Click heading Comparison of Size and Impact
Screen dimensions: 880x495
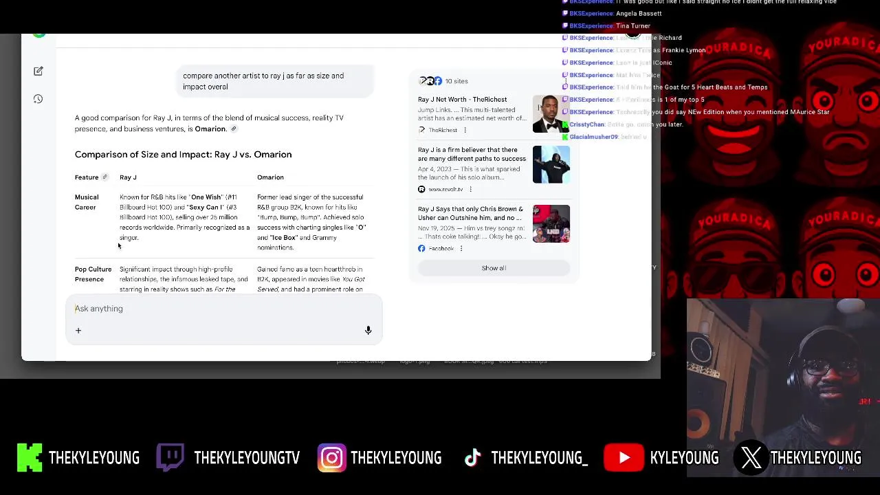[183, 155]
